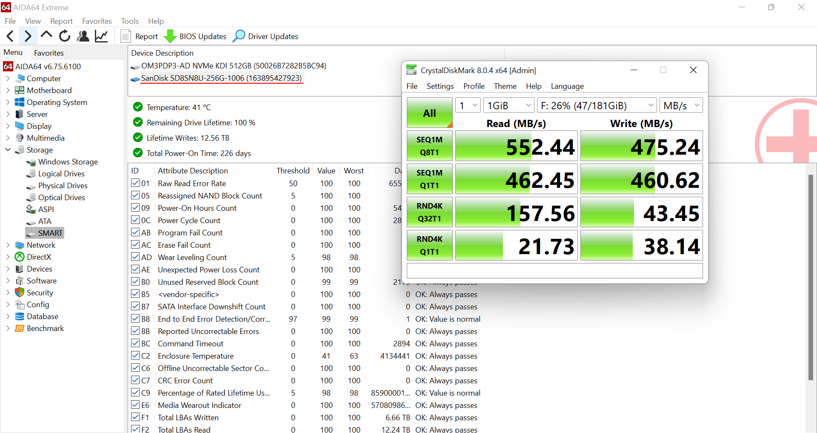
Task: Collapse the Storage tree node
Action: [x=8, y=150]
